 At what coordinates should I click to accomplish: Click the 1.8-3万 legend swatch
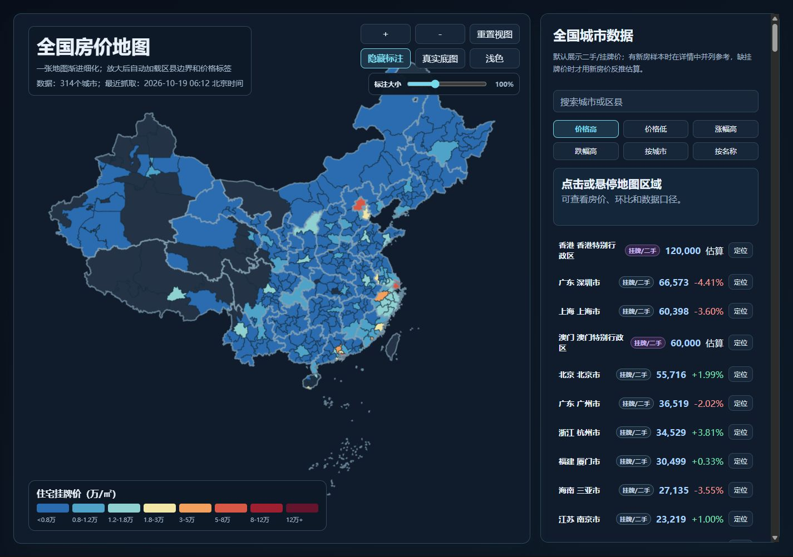click(x=160, y=508)
